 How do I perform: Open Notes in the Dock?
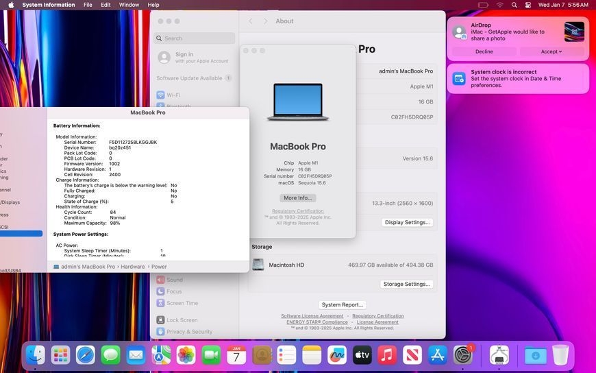(312, 355)
